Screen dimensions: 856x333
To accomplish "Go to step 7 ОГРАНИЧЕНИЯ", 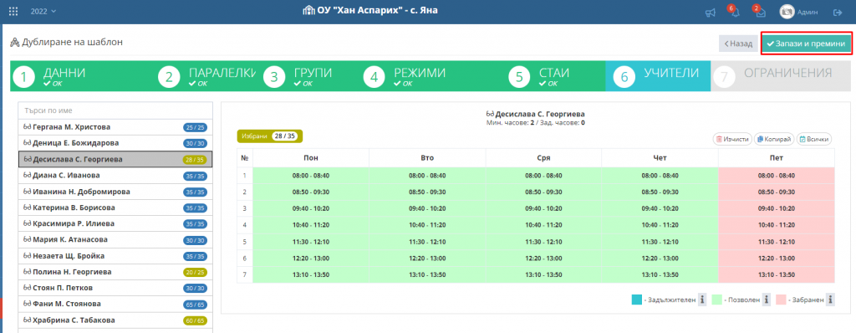I will click(781, 76).
